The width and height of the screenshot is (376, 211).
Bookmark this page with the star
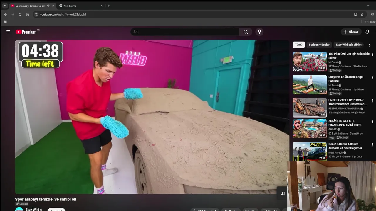coord(362,14)
